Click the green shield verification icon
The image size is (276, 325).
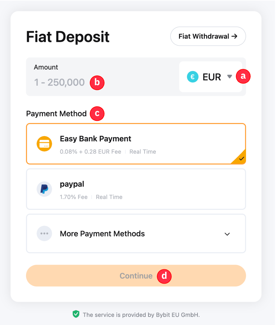click(76, 314)
